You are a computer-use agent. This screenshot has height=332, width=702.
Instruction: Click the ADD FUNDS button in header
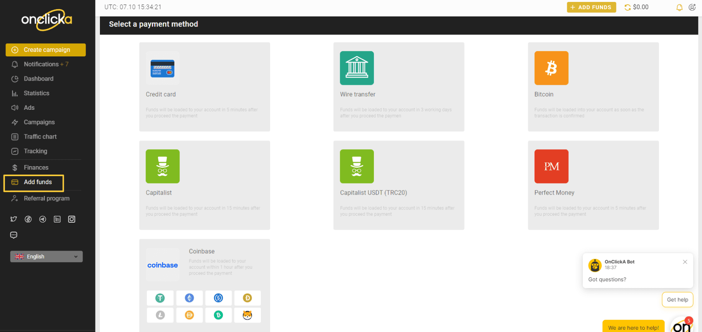pos(591,7)
